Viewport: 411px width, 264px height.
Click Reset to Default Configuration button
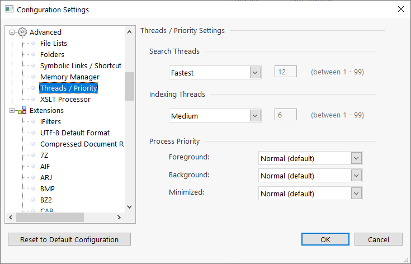tap(69, 239)
